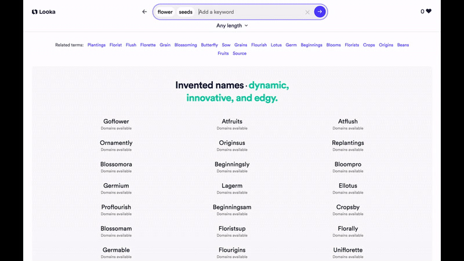
Task: Open favorites via the heart icon
Action: click(429, 11)
